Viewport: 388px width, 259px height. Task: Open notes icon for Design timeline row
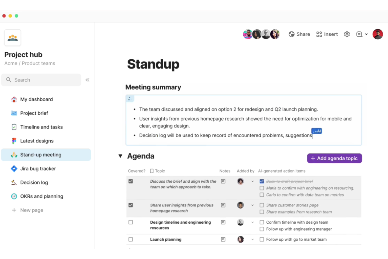pyautogui.click(x=223, y=222)
